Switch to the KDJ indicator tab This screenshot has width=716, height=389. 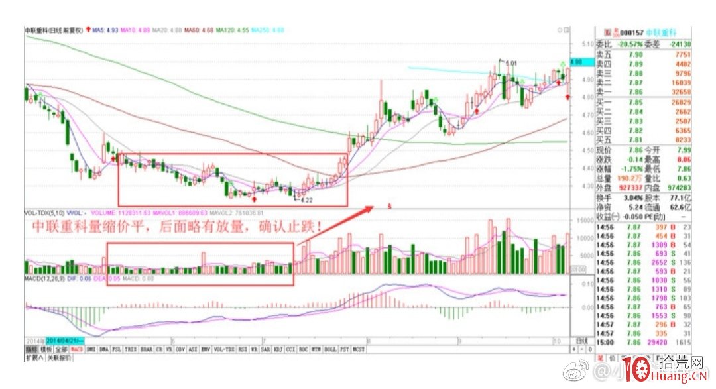click(278, 349)
